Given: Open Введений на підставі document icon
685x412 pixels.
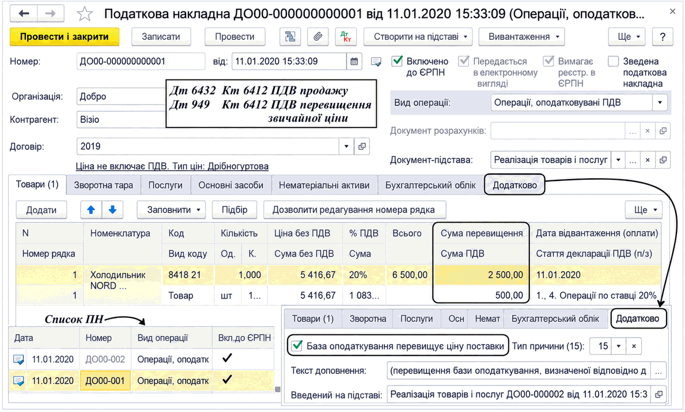Looking at the screenshot, I should click(658, 394).
